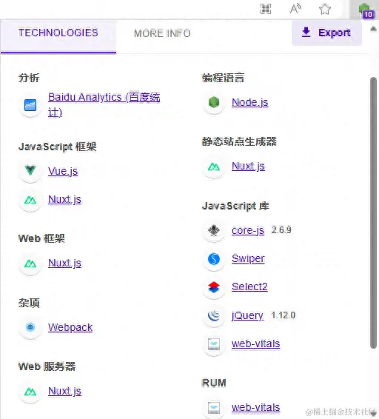379x419 pixels.
Task: Click the browser apps grid icon
Action: pyautogui.click(x=266, y=9)
